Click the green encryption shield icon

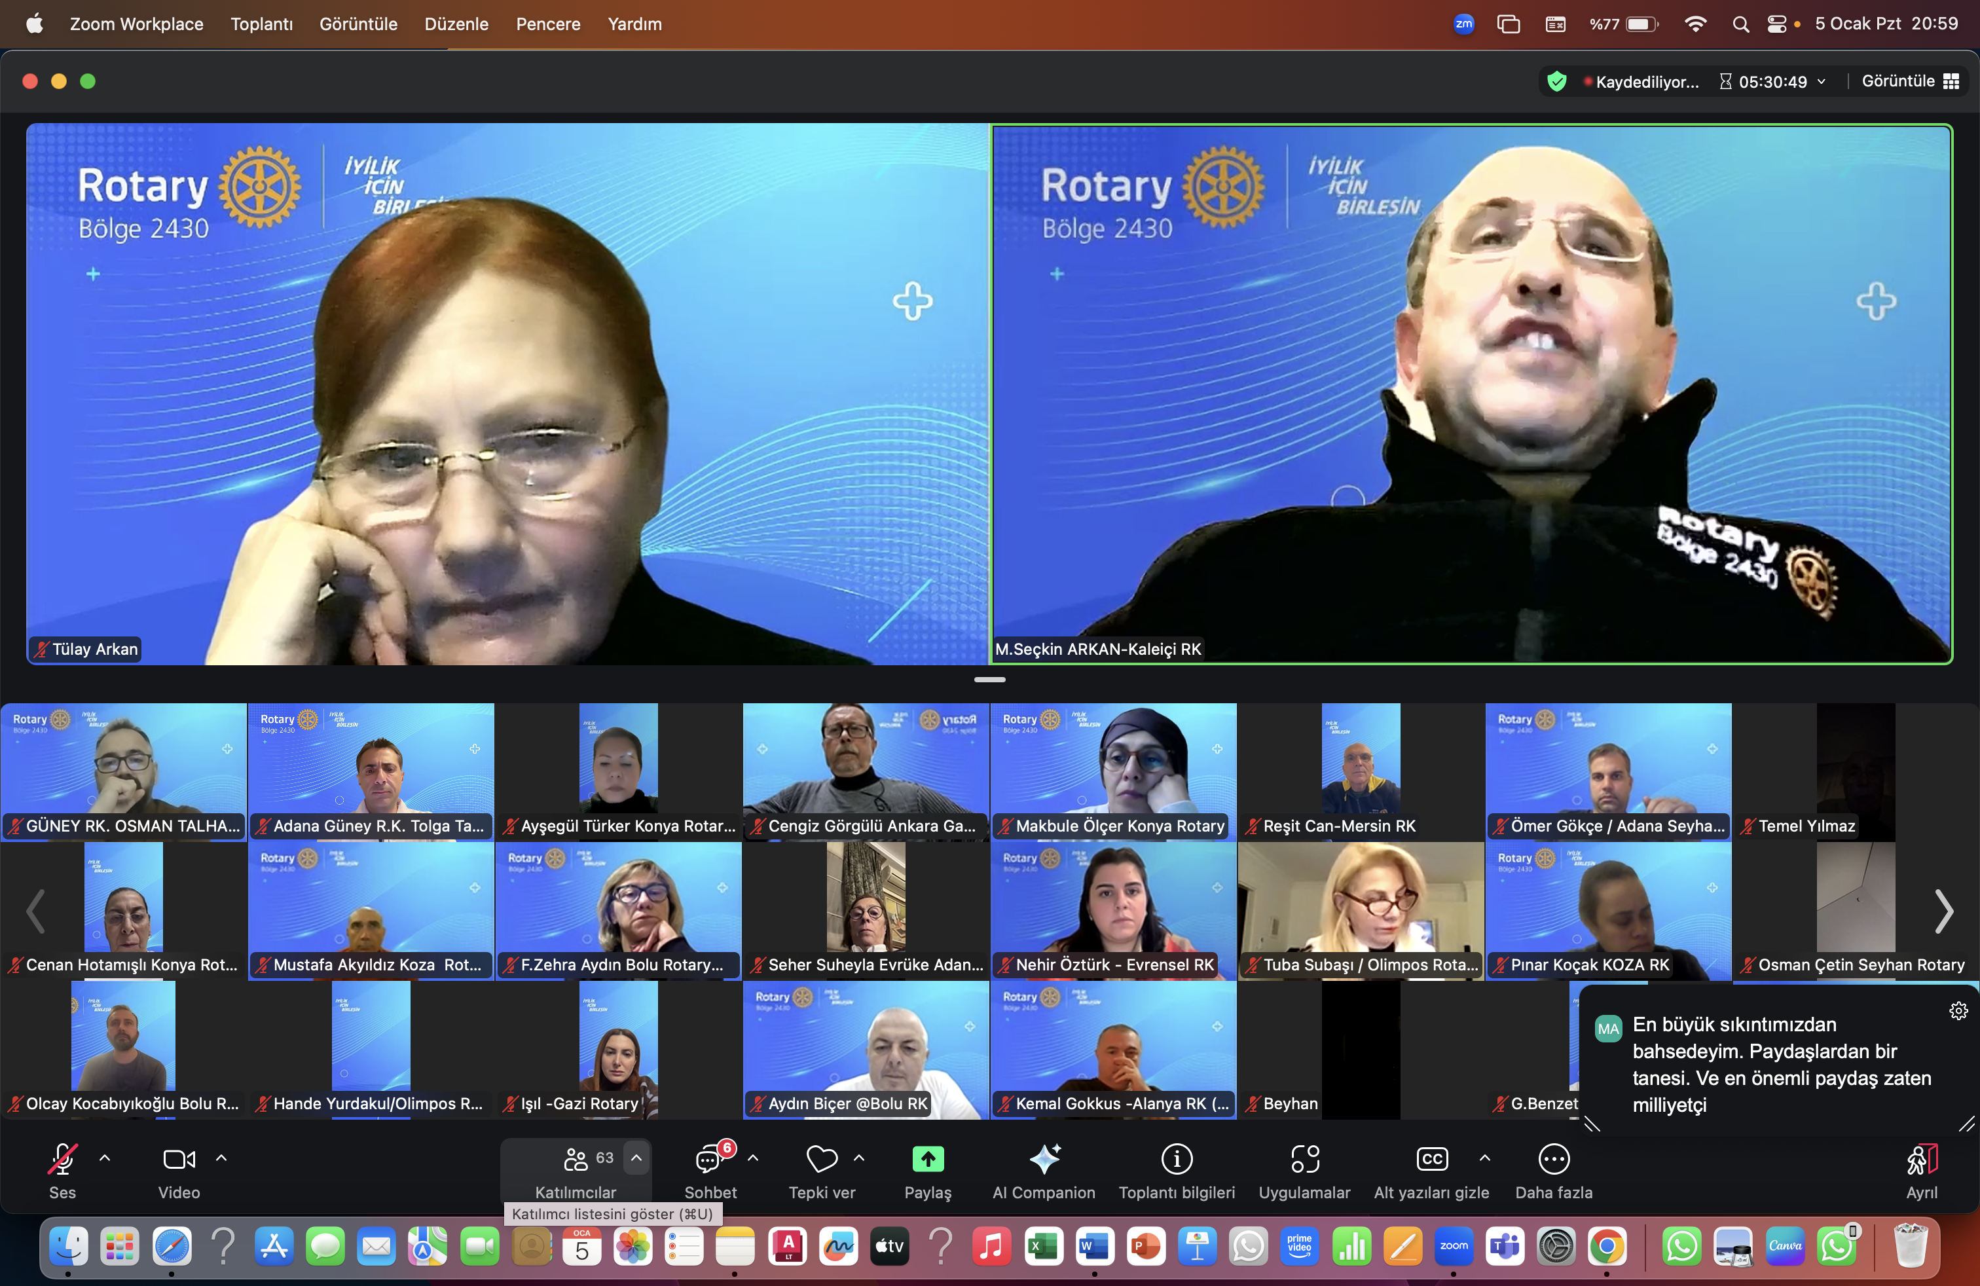[1556, 81]
